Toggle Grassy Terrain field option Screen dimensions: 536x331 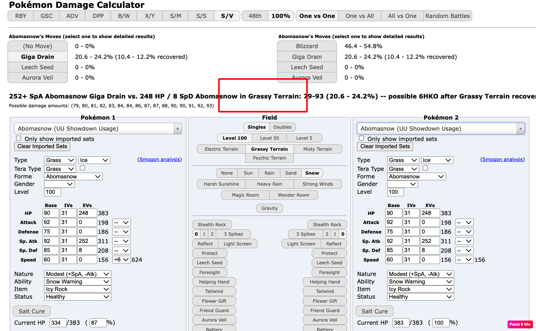tap(269, 149)
